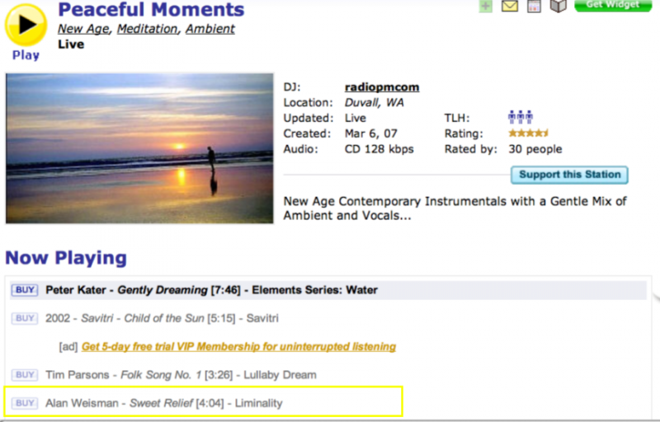Click the Support this Station button
660x422 pixels.
(x=569, y=175)
